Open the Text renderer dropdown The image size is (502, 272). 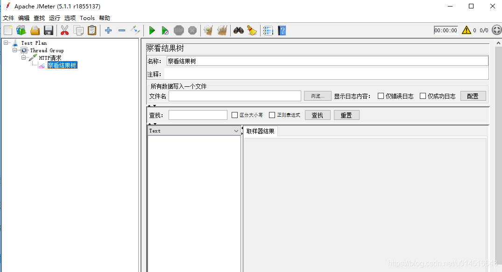194,131
